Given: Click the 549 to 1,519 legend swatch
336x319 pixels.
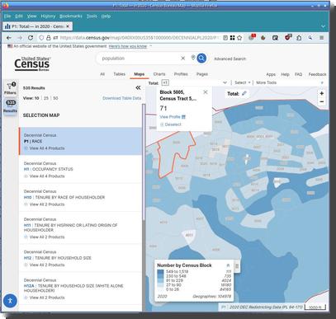Looking at the screenshot, I should point(160,271).
